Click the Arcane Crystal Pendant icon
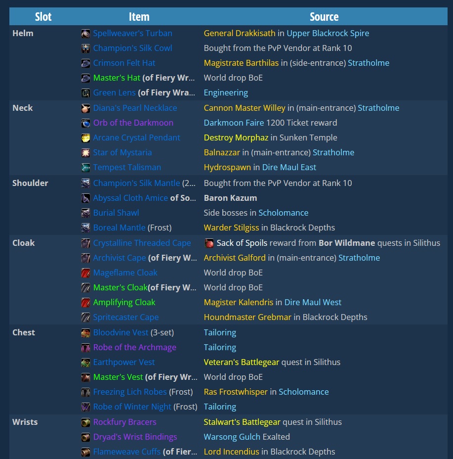Viewport: 453px width, 459px height. tap(85, 138)
